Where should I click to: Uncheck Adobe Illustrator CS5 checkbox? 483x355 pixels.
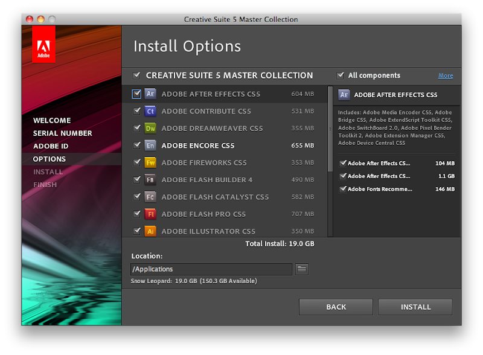coord(137,231)
